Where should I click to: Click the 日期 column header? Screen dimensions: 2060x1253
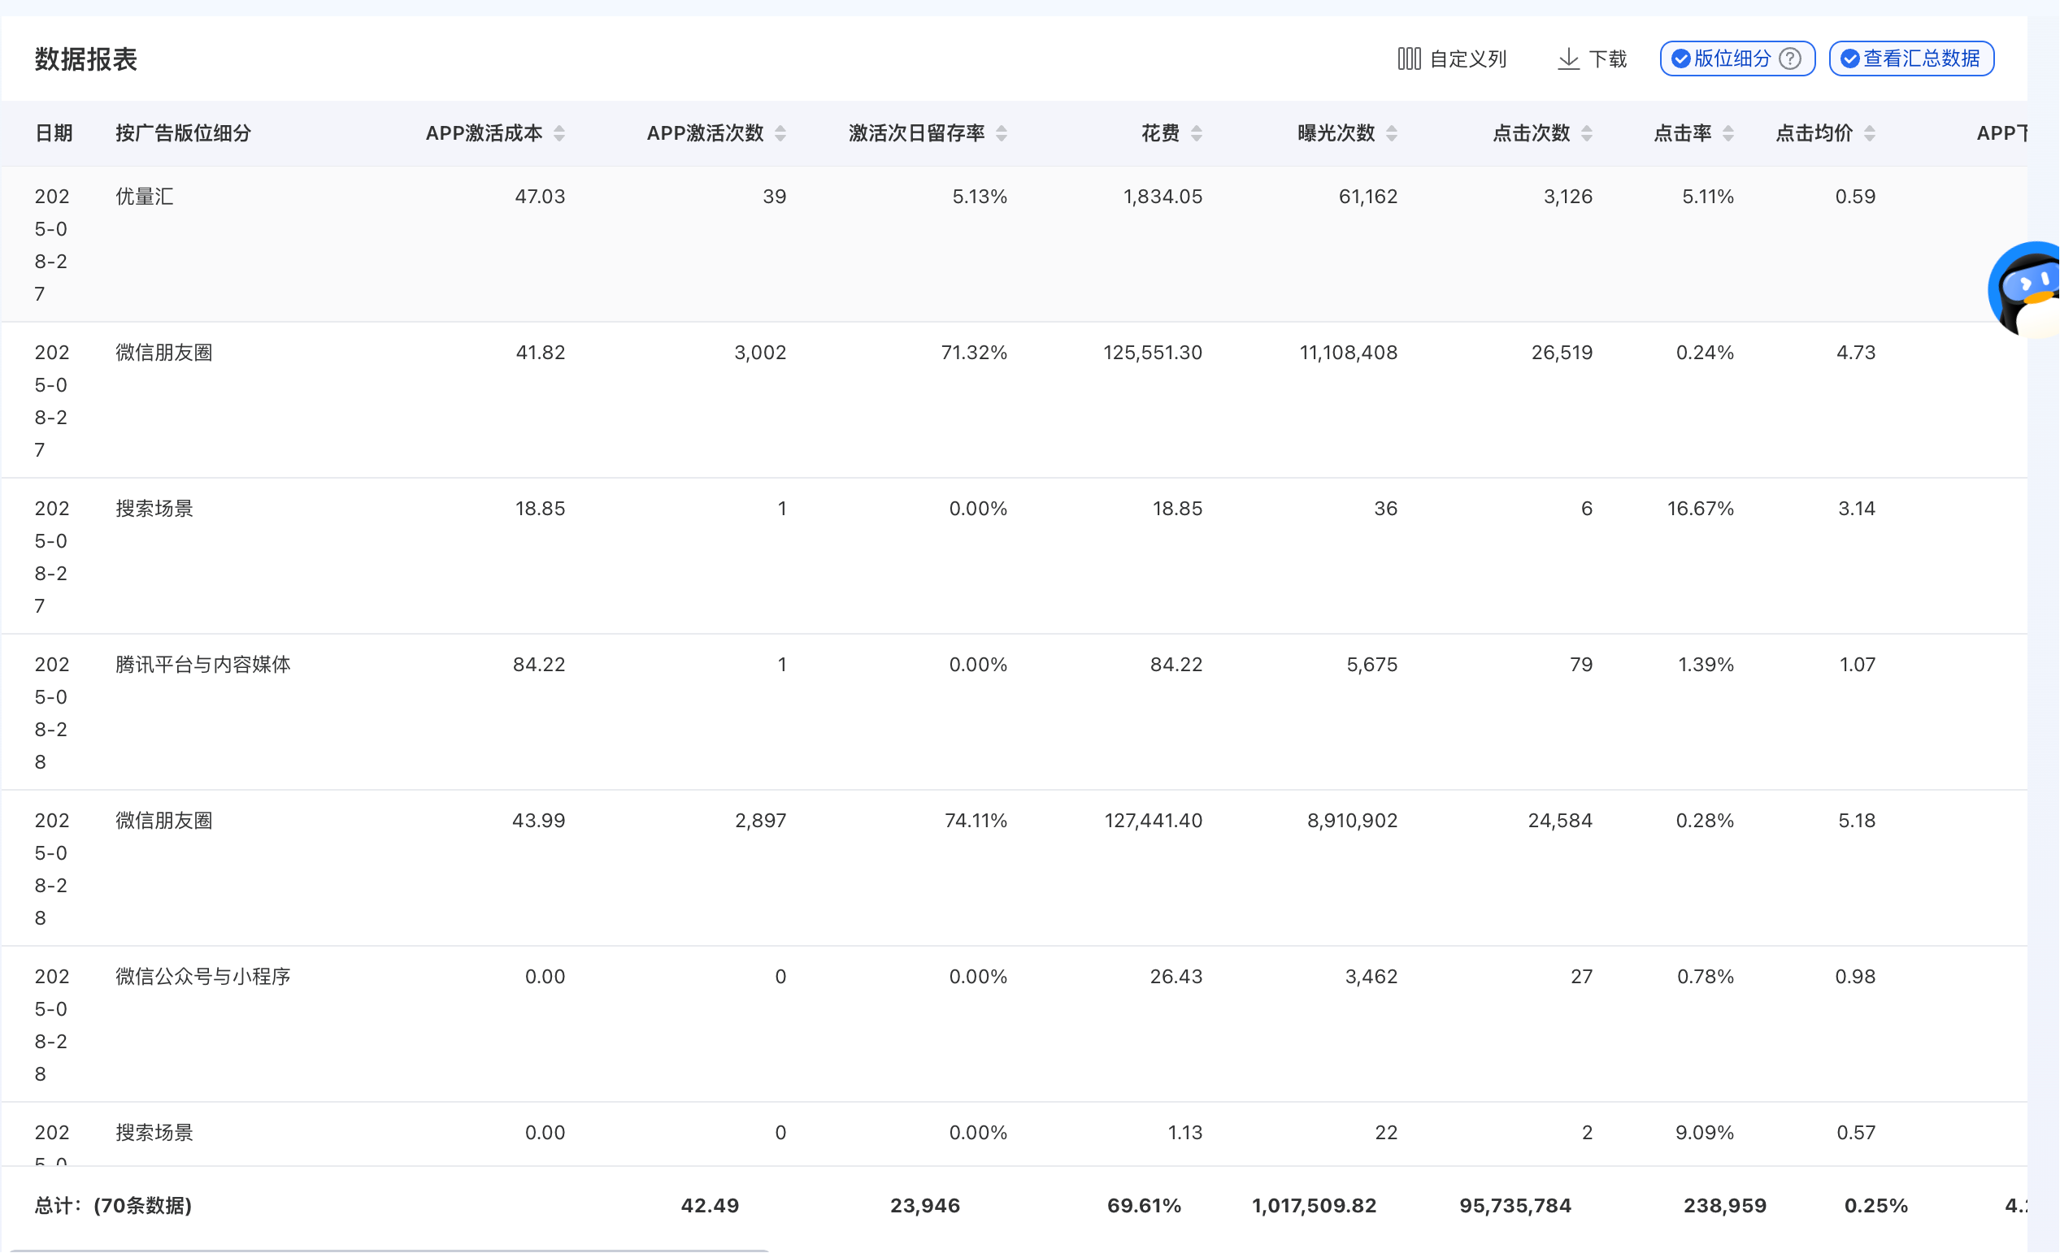[x=54, y=133]
